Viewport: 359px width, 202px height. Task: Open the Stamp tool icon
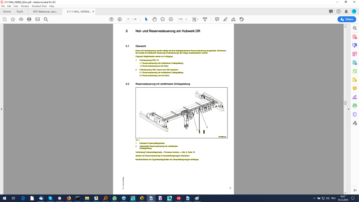point(241,19)
